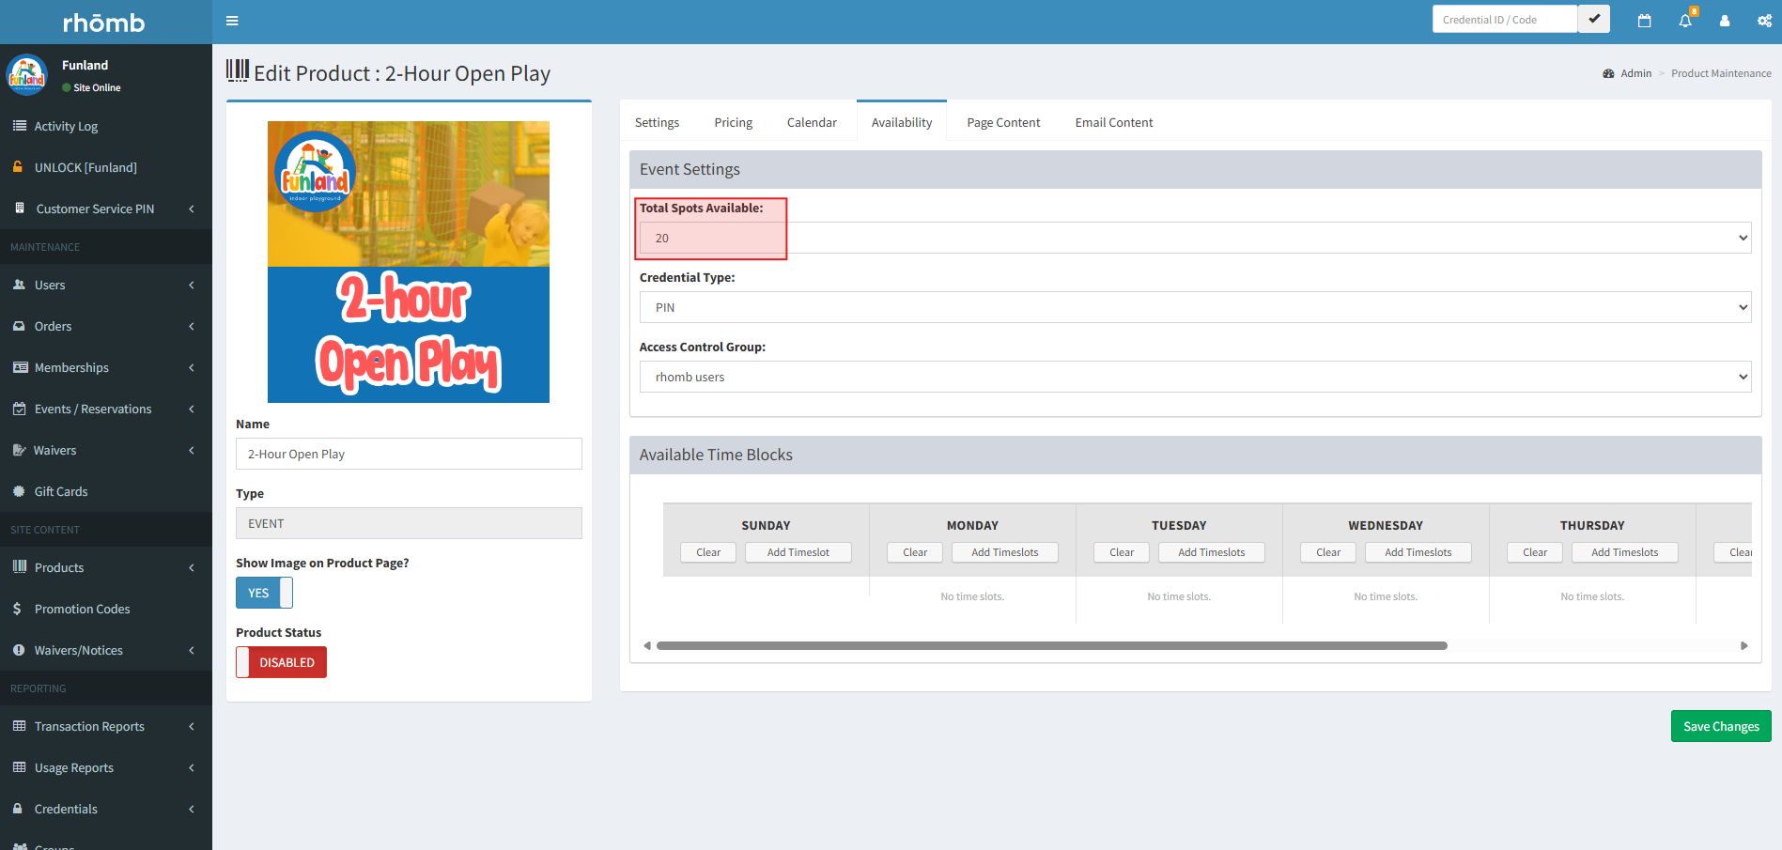The image size is (1782, 850).
Task: Switch to the Page Content tab
Action: point(1003,122)
